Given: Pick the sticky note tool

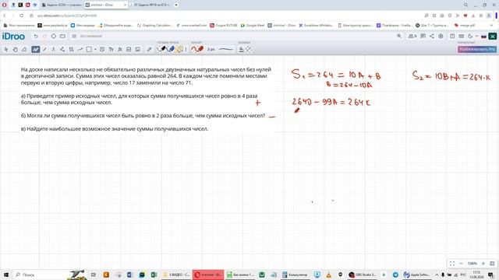Looking at the screenshot, I should point(102,50).
